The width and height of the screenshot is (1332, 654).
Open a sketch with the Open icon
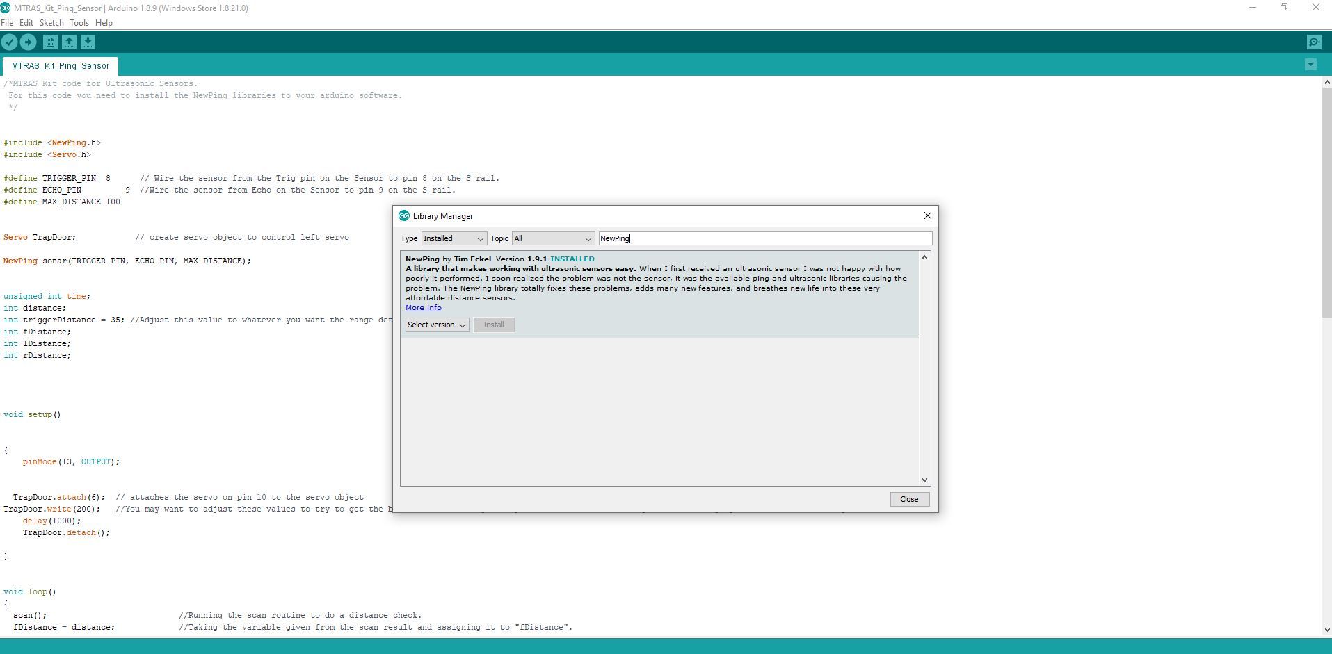click(x=69, y=42)
